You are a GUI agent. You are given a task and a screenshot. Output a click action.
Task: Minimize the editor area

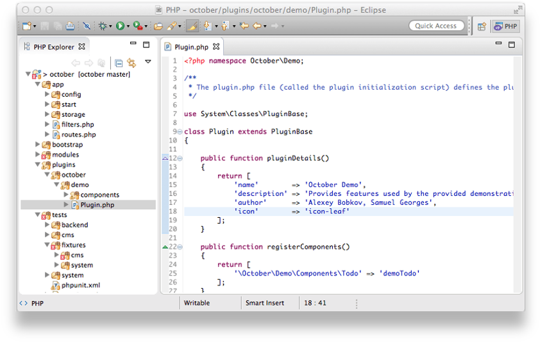498,44
